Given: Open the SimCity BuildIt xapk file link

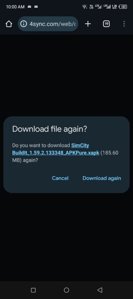Looking at the screenshot, I should [x=56, y=149].
